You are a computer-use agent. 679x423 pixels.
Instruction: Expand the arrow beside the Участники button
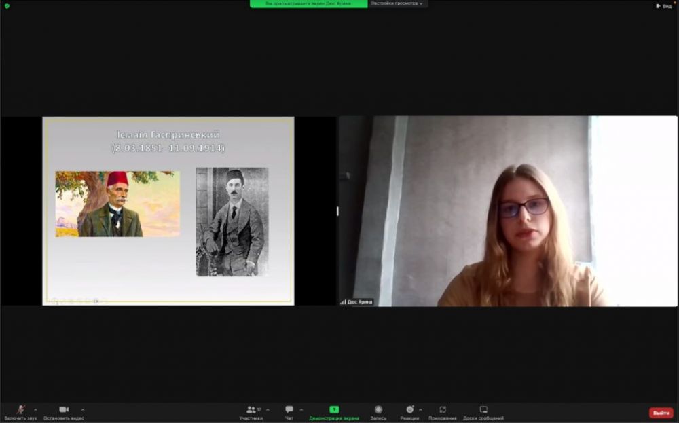[268, 409]
